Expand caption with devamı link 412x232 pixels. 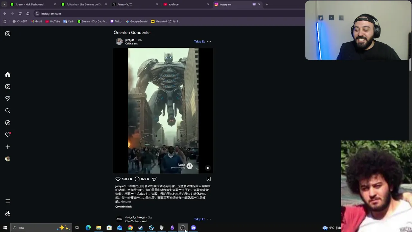click(x=126, y=202)
